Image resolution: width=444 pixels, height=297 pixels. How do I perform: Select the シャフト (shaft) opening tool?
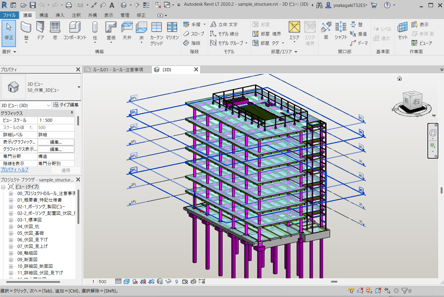pos(341,31)
